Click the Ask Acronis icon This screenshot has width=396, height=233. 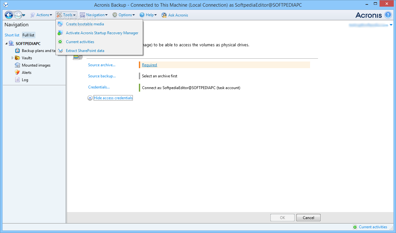pos(164,15)
